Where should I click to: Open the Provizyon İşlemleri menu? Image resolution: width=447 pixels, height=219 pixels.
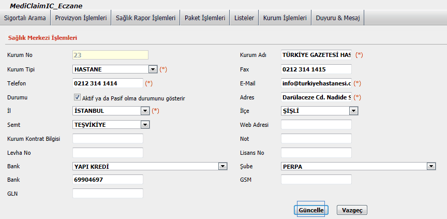(81, 18)
